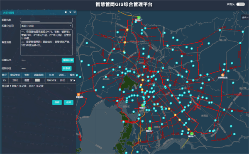The image size is (249, 154).
Task: Click the 智慧管网GIS综合管理平台 title
Action: 124,5
